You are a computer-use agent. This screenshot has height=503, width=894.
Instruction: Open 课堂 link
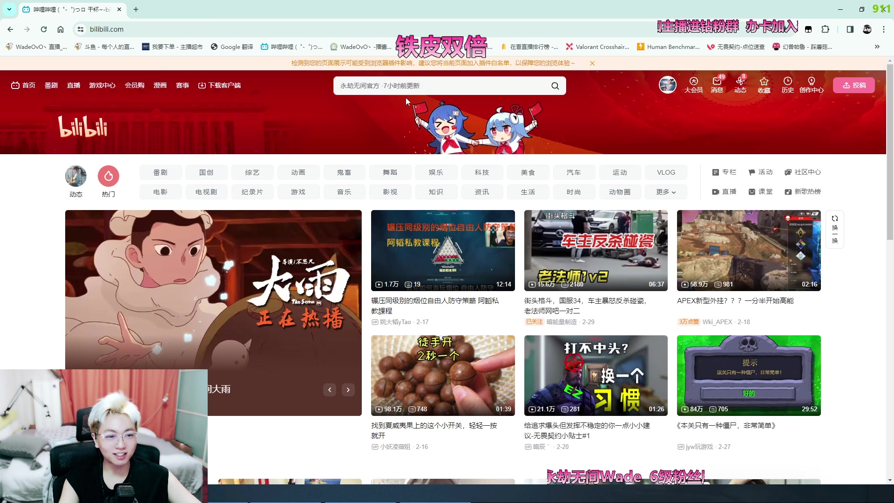pos(760,192)
